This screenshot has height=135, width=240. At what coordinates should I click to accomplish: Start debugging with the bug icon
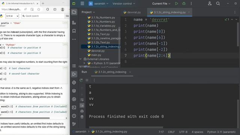point(184,3)
